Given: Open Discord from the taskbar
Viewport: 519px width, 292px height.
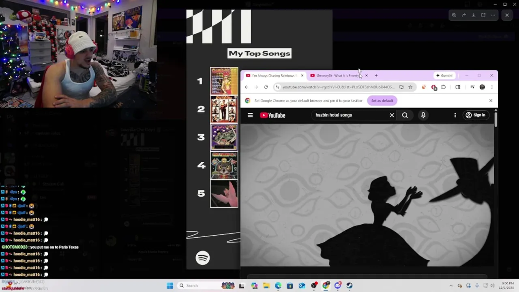Looking at the screenshot, I should (338, 286).
